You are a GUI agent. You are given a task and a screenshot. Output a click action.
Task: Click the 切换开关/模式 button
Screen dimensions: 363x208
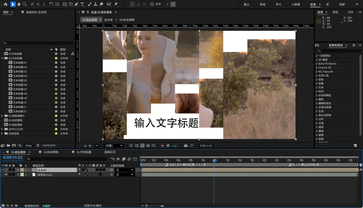[93, 206]
